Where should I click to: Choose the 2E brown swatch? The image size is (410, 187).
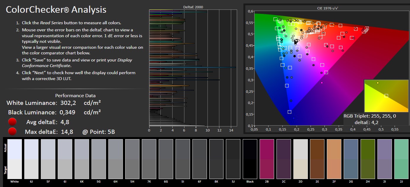point(318,159)
